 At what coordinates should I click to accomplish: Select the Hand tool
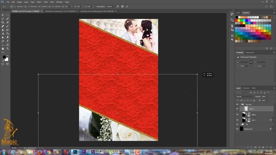pyautogui.click(x=3, y=49)
